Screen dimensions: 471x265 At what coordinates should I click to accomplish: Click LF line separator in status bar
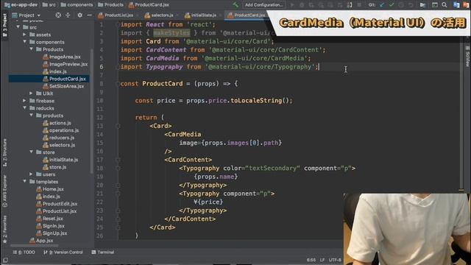click(322, 260)
